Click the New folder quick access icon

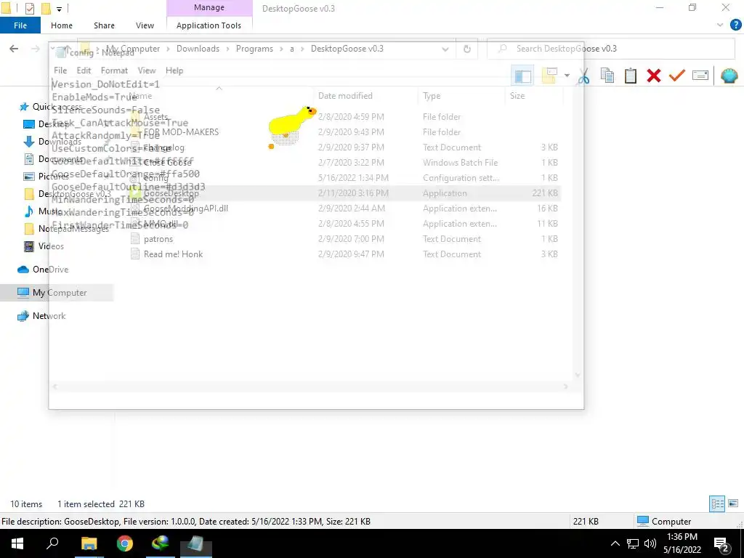[46, 9]
